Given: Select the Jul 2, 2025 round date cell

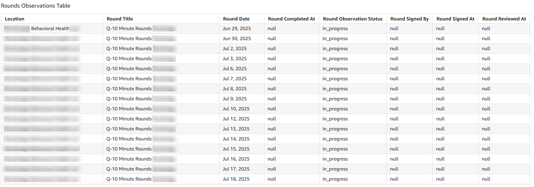Looking at the screenshot, I should (x=235, y=49).
